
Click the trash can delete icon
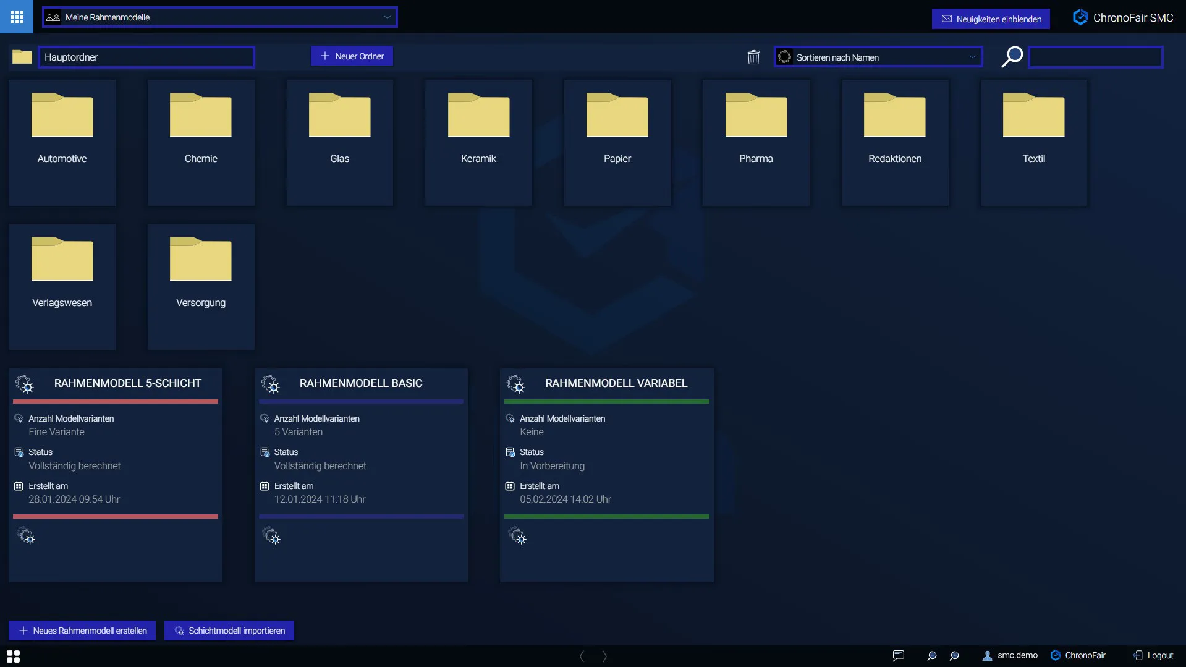(753, 57)
